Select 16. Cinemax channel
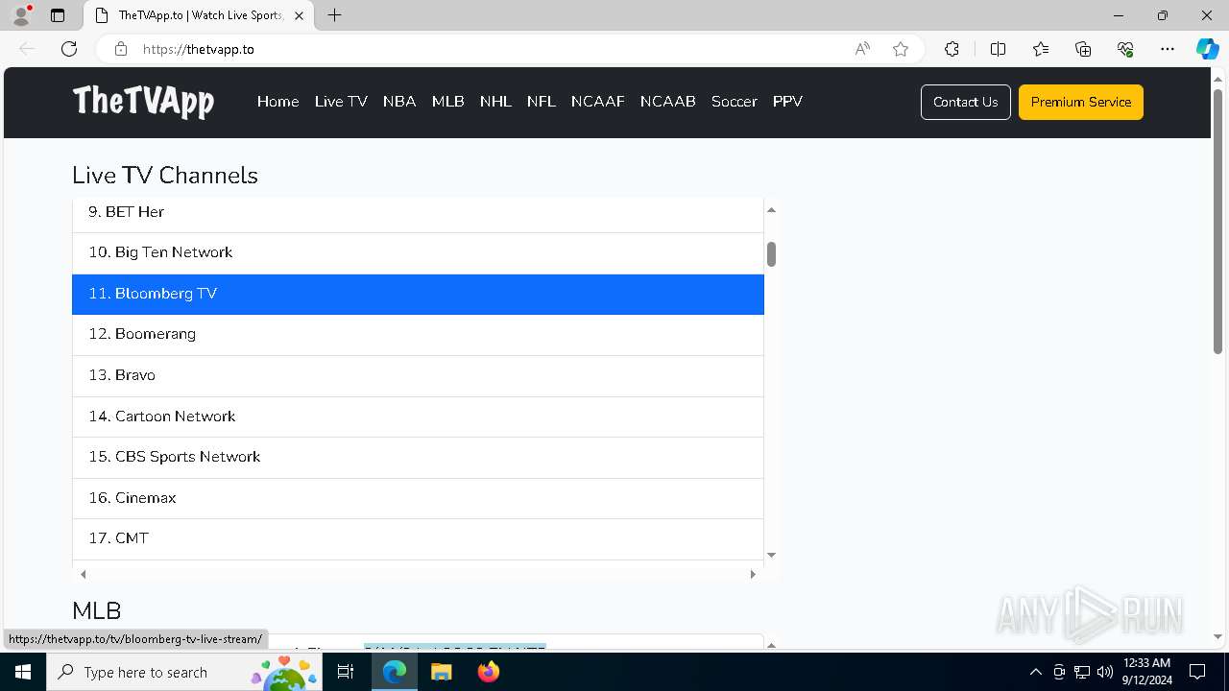This screenshot has height=691, width=1229. (x=418, y=498)
